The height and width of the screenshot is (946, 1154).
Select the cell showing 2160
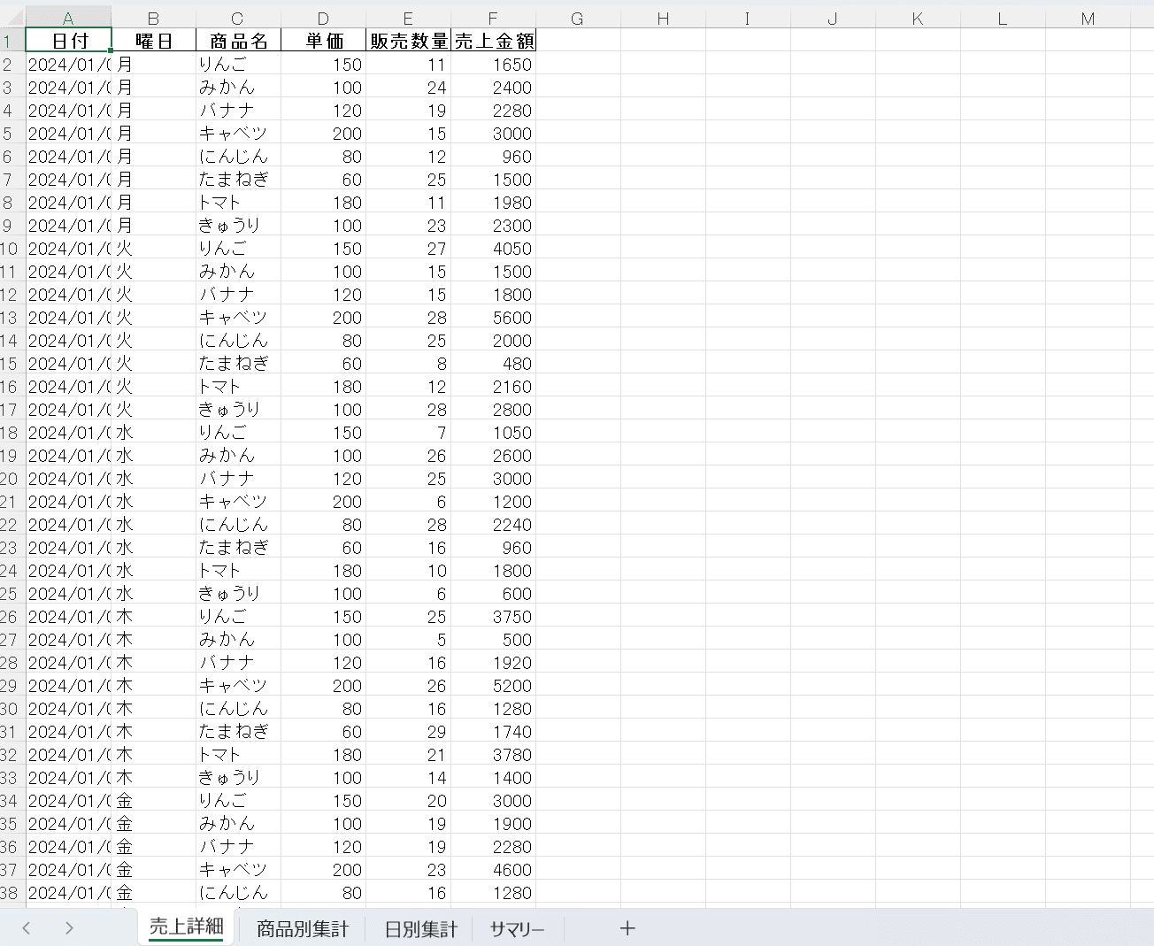(493, 387)
